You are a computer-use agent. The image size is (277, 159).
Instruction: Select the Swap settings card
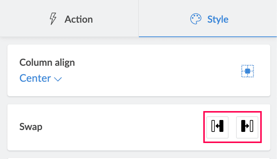[x=112, y=127]
